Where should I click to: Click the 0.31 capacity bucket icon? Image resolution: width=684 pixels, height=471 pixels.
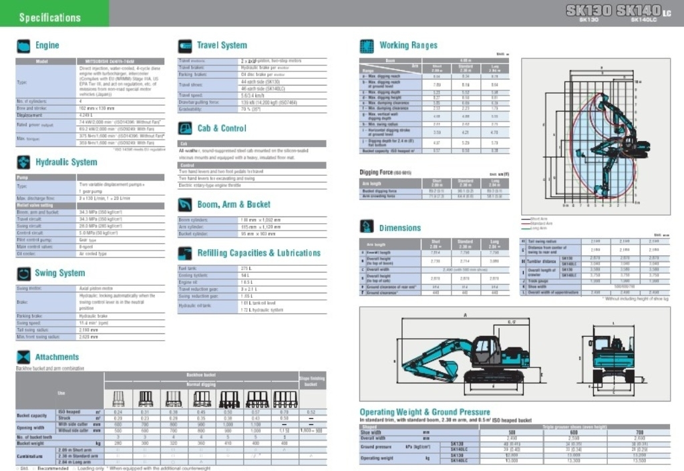pyautogui.click(x=146, y=399)
